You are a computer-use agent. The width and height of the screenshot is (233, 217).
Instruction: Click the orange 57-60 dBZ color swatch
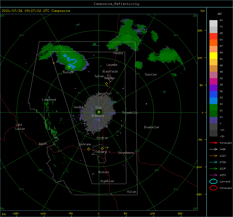coord(213,43)
